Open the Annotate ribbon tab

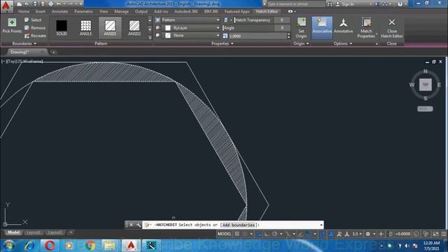click(59, 11)
